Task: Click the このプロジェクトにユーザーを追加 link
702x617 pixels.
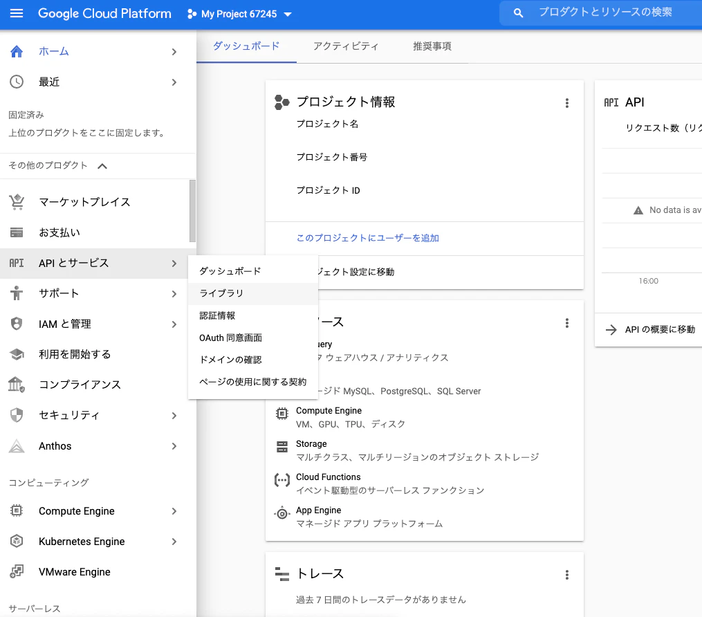Action: pyautogui.click(x=367, y=238)
